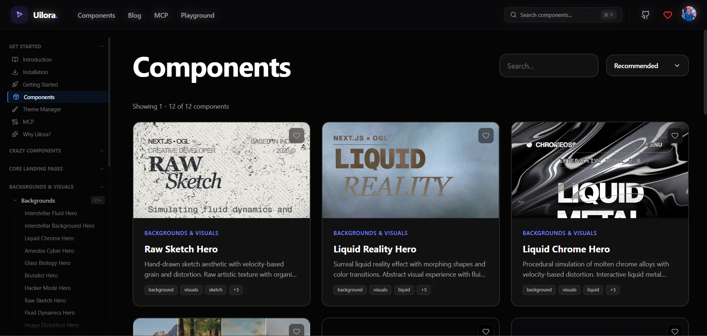Click the sidebar vertical scrollbar
The image size is (707, 336).
coord(109,101)
